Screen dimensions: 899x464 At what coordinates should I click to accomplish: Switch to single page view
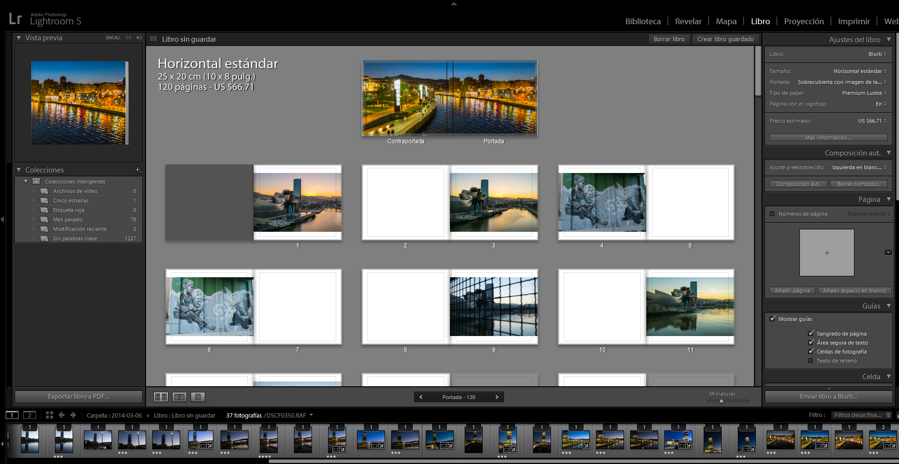198,397
